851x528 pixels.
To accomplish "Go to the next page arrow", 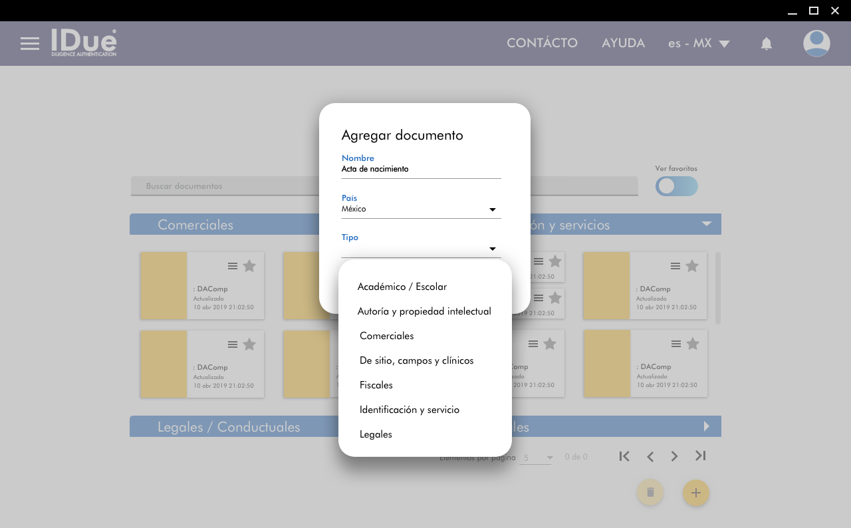I will tap(674, 456).
